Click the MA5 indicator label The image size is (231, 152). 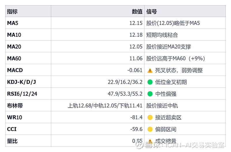click(x=12, y=23)
